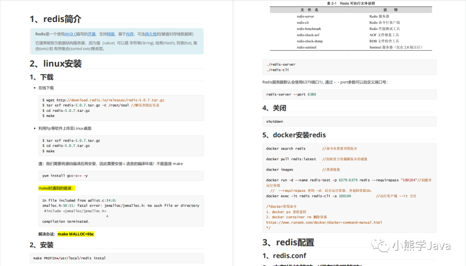Viewport: 466px width, 266px height.
Task: Click the 2、安装 subheading
Action: point(41,245)
